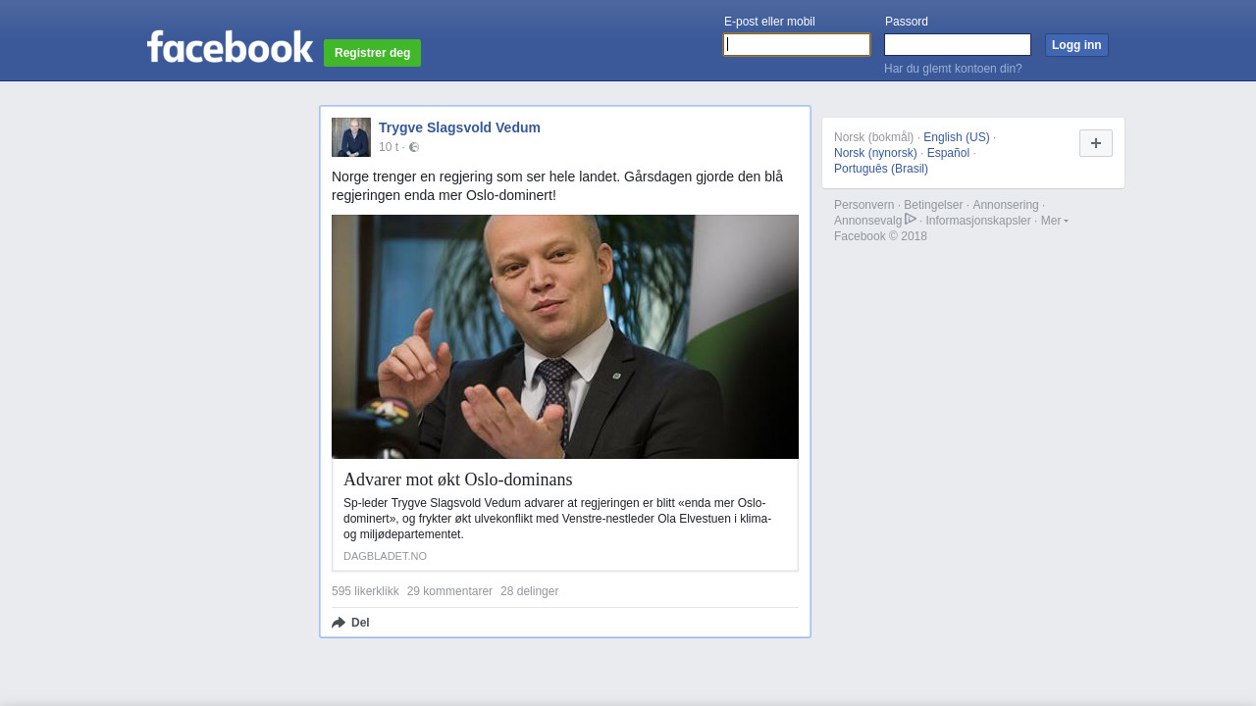Open the Personvern footer link
Screen dimensions: 1256x706
coord(864,205)
